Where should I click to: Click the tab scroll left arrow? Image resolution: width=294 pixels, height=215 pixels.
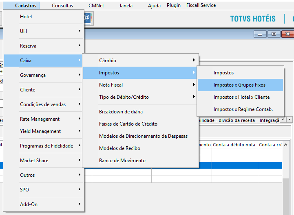point(283,119)
